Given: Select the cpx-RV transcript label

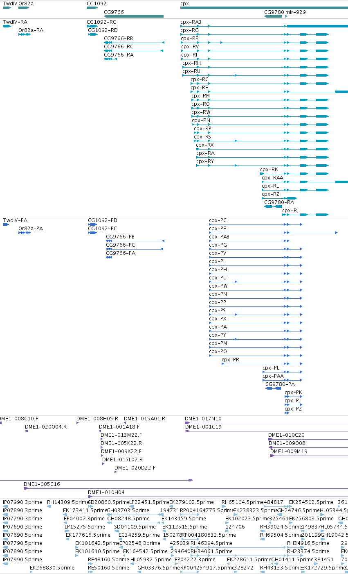Looking at the screenshot, I should (x=190, y=47).
